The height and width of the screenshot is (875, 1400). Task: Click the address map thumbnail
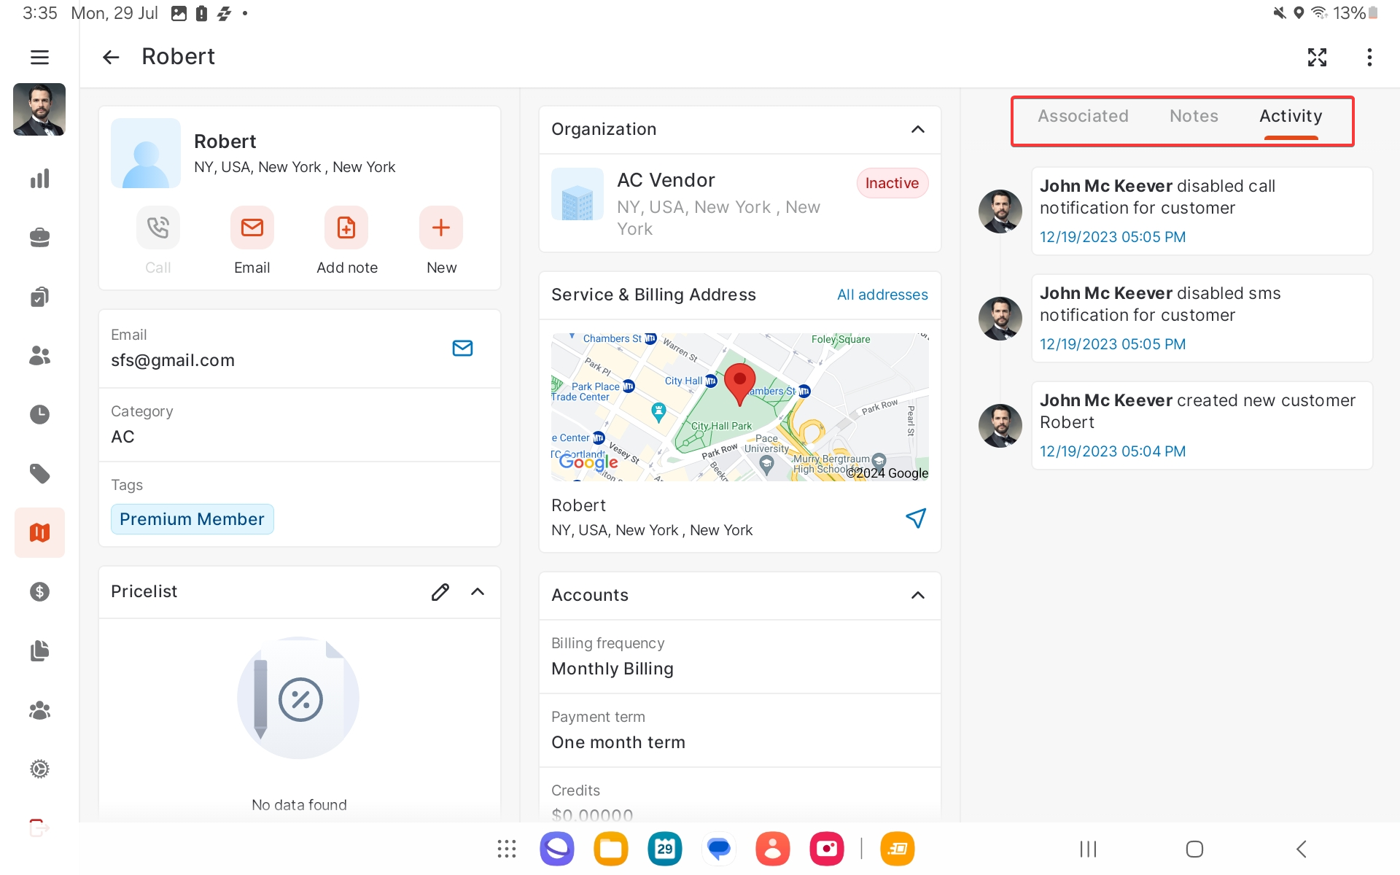(739, 407)
